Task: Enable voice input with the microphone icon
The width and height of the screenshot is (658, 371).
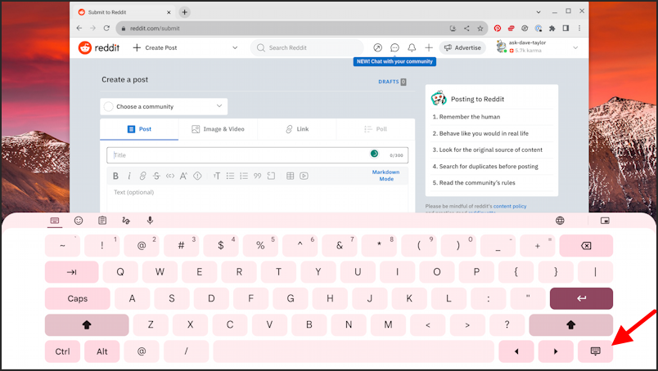Action: click(150, 221)
